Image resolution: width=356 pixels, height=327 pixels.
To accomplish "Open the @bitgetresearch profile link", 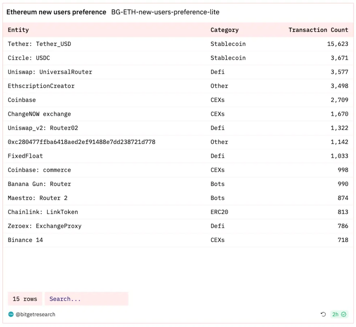I will (35, 314).
